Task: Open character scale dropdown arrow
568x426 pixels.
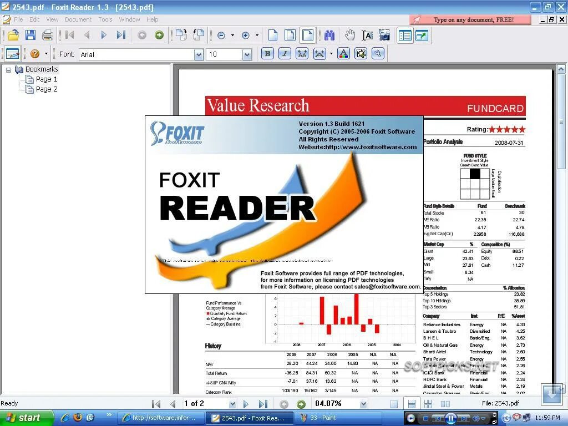Action: (331, 54)
